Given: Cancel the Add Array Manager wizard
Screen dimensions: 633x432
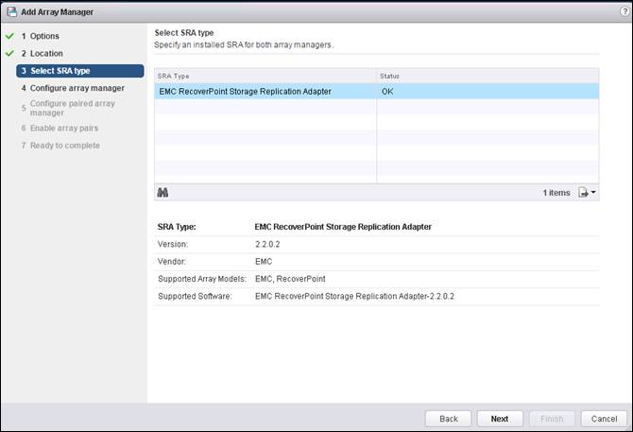Looking at the screenshot, I should 604,419.
